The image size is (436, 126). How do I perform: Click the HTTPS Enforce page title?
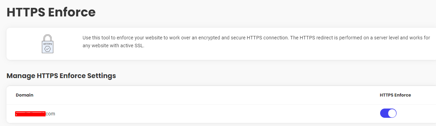coord(51,12)
